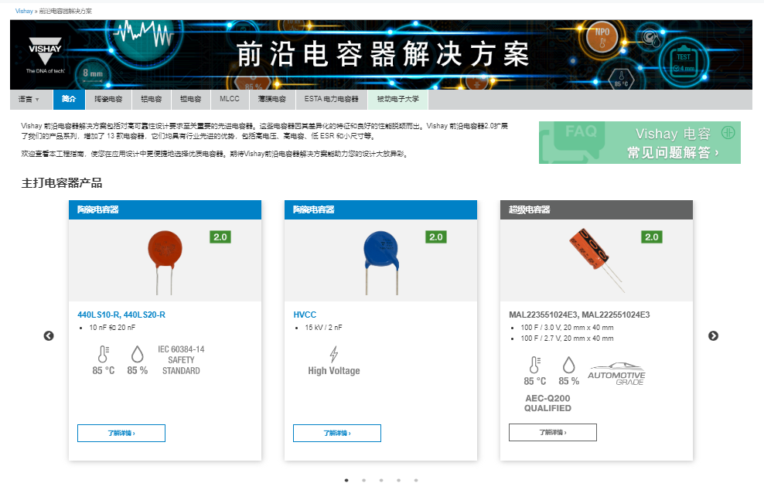Viewport: 764px width, 490px height.
Task: Go to previous carousel slide arrow
Action: coord(49,335)
